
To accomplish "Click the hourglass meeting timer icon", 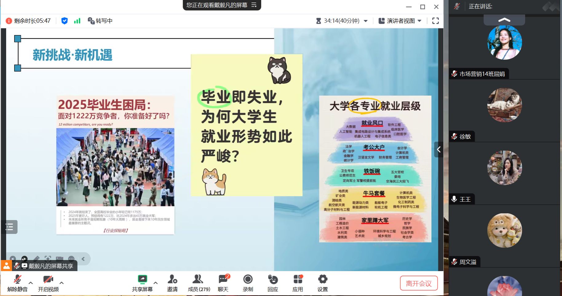I will (x=319, y=21).
